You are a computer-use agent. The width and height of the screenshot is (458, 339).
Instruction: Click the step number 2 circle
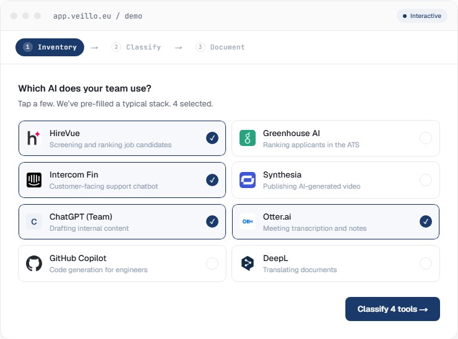click(x=116, y=47)
